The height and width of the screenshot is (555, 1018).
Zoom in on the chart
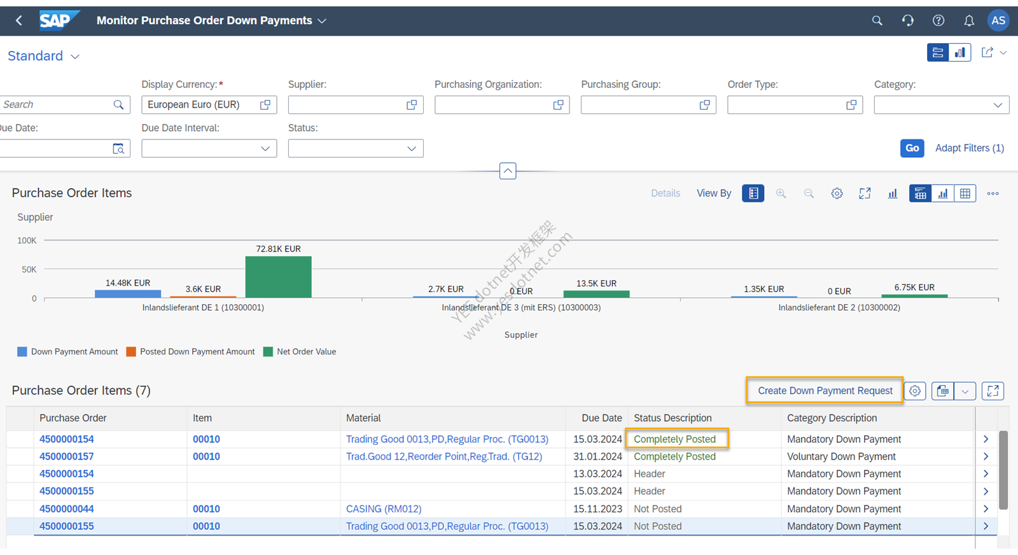781,193
